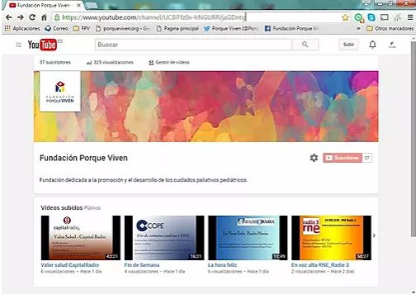Viewport: 416px width, 304px height.
Task: Click the Subir upload button
Action: pos(348,45)
